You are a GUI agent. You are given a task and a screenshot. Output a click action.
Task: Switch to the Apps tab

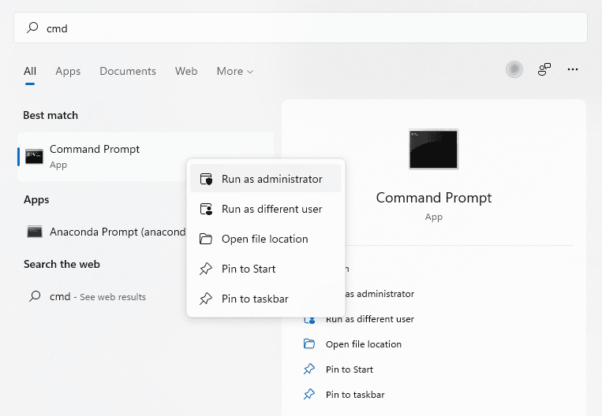(68, 71)
